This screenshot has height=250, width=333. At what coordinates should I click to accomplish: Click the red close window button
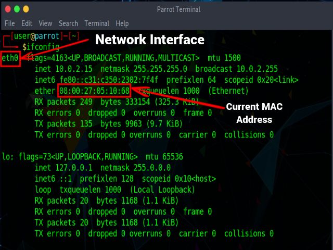(7, 9)
